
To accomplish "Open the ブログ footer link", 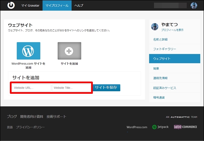I will click(x=12, y=117).
